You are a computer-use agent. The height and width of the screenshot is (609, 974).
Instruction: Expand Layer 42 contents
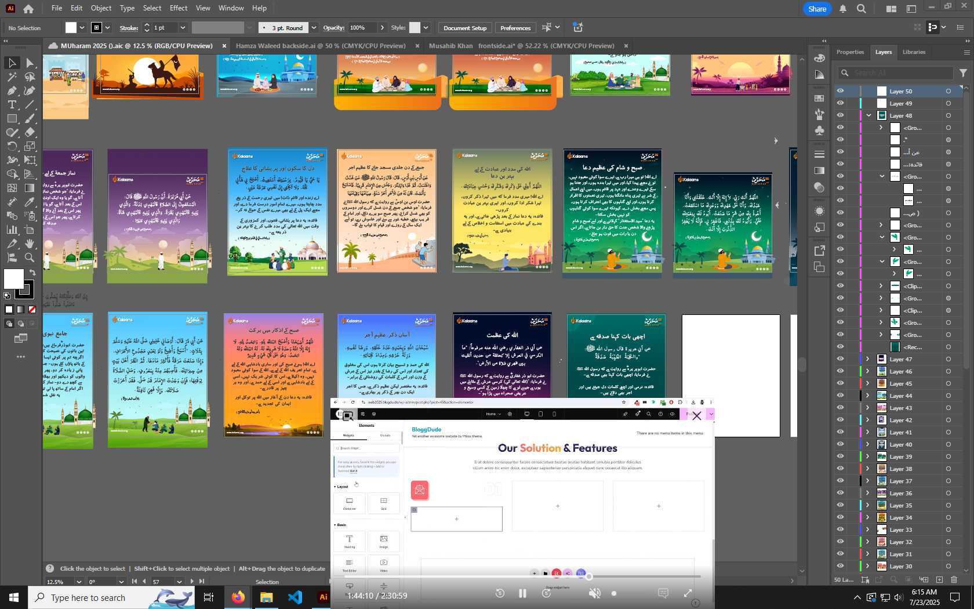(868, 420)
